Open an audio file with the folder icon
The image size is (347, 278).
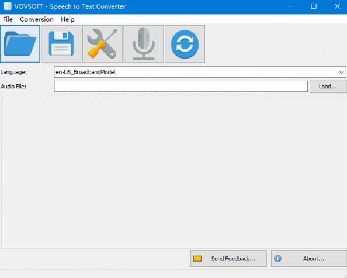(x=20, y=44)
